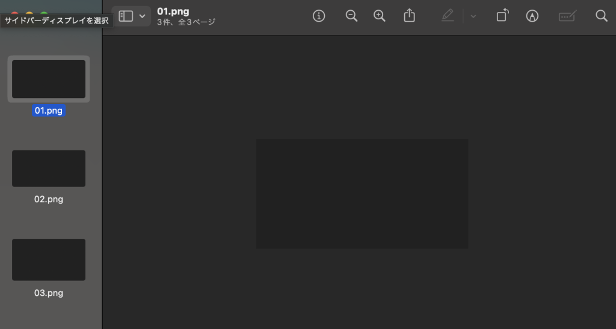Screen dimensions: 616x329
Task: Select the 02.png thumbnail in sidebar
Action: (x=49, y=168)
